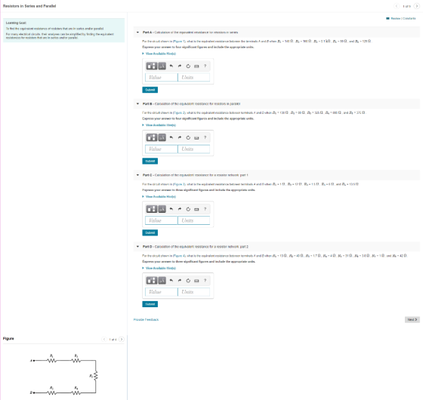Open help in Part C toolbar
Image resolution: width=423 pixels, height=400 pixels.
(x=205, y=209)
